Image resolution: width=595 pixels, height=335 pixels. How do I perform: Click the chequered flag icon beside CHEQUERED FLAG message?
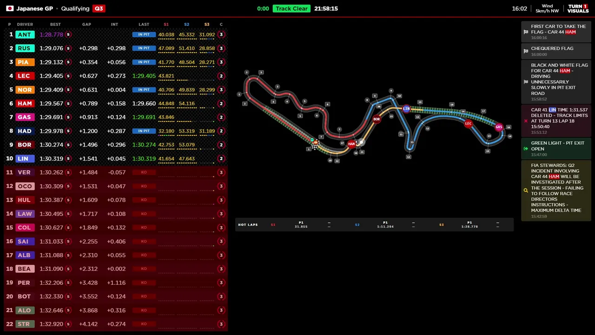point(526,51)
